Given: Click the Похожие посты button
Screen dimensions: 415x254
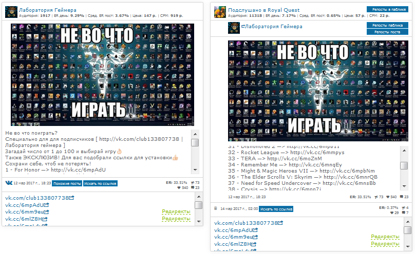Looking at the screenshot, I should click(x=67, y=183).
